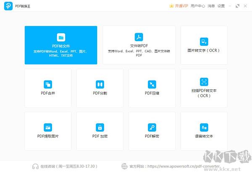Click the PDF转文件 label

(61, 46)
